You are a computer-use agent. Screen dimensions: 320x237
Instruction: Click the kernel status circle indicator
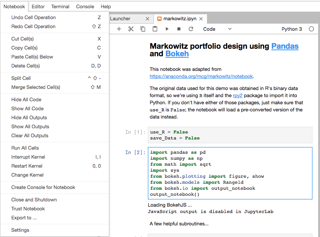click(x=311, y=29)
